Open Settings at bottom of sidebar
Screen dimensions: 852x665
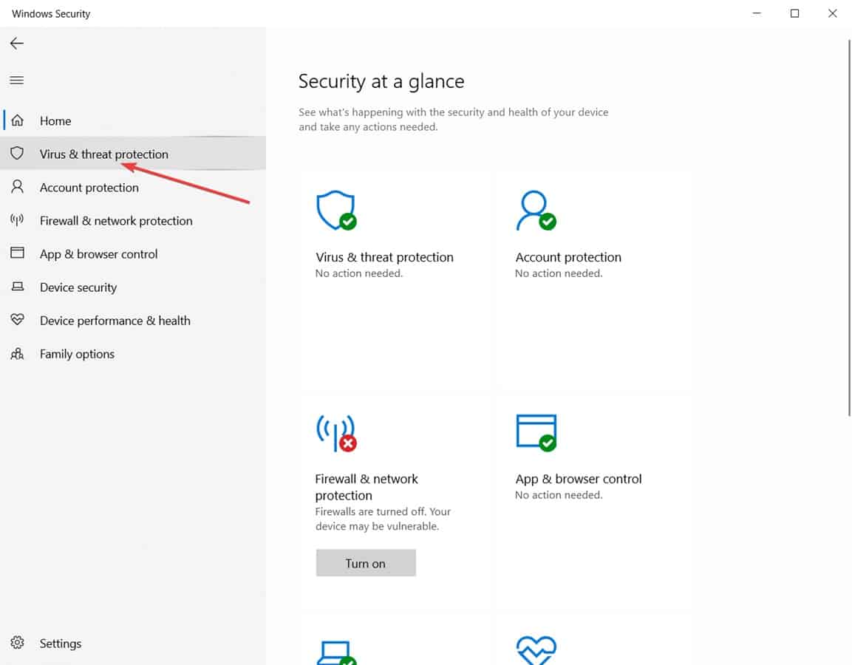(x=133, y=644)
